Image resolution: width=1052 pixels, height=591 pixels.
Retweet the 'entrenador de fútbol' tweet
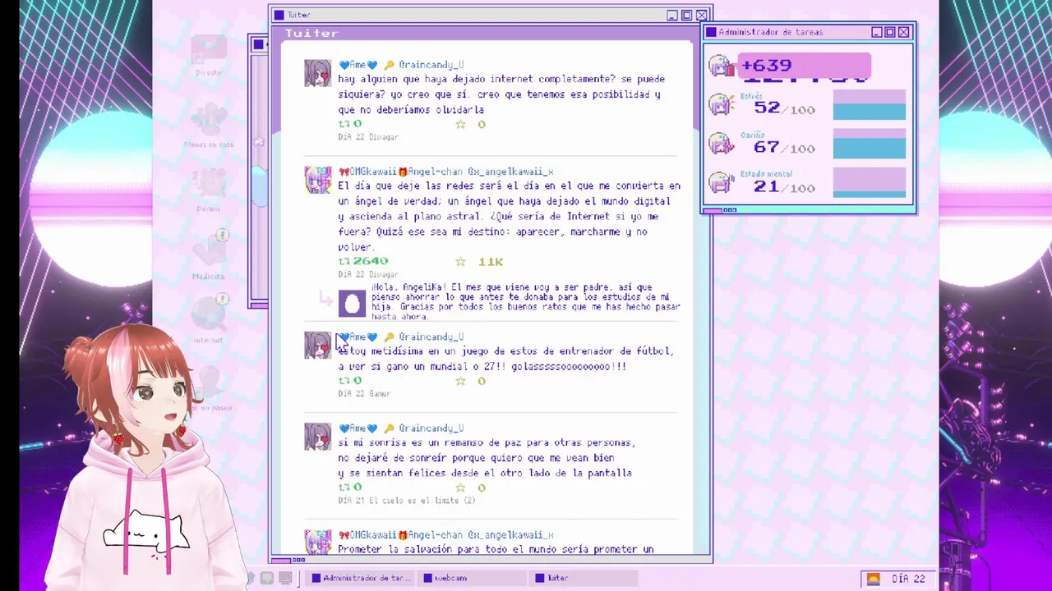click(x=344, y=380)
